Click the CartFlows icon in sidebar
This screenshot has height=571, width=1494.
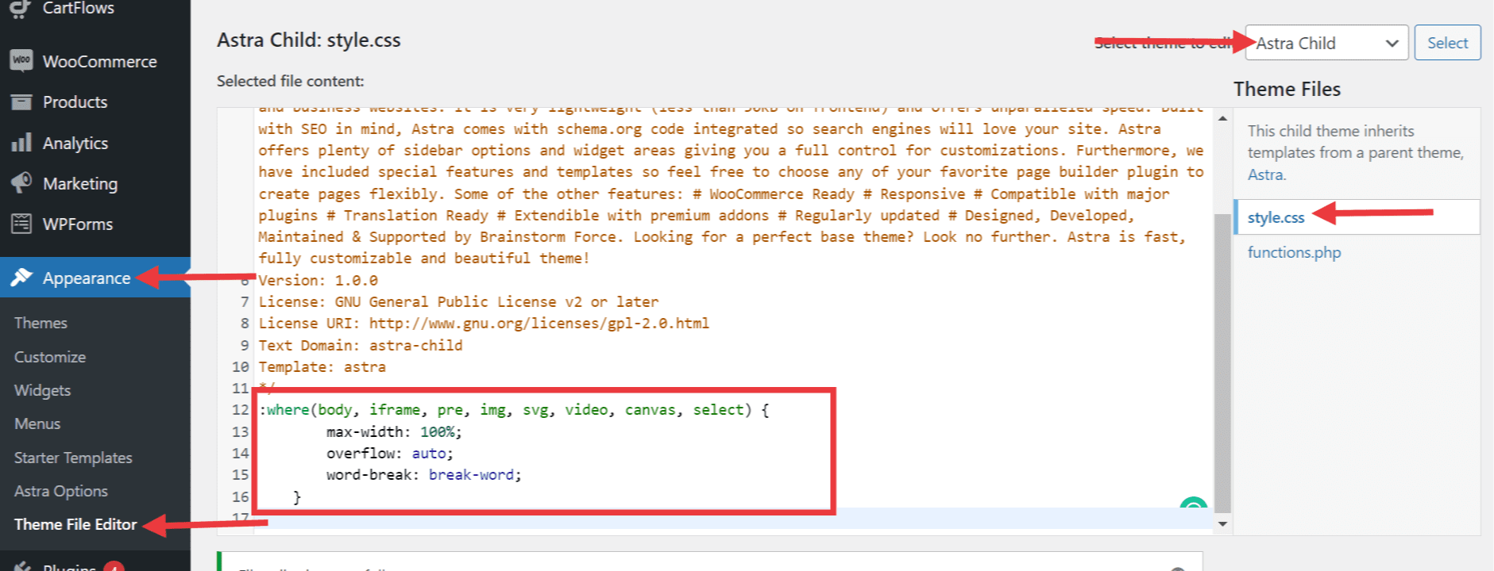click(x=21, y=8)
